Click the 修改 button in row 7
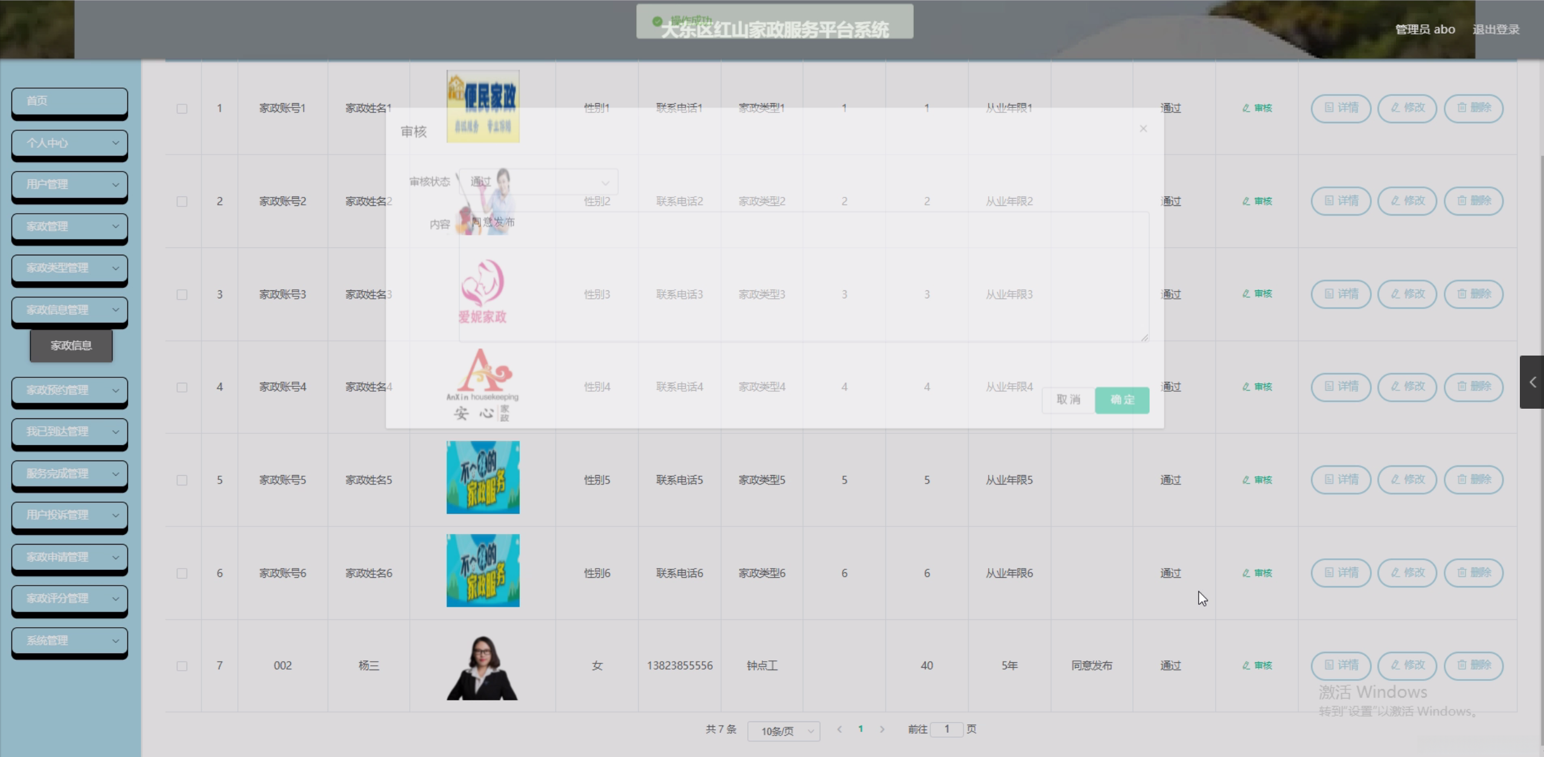Screen dimensions: 1544x757 1407,665
